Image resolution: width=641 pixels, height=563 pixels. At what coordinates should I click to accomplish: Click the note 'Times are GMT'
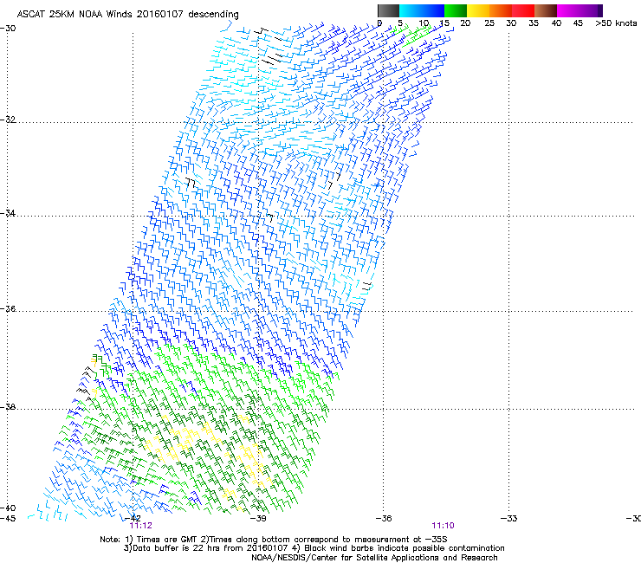point(167,540)
